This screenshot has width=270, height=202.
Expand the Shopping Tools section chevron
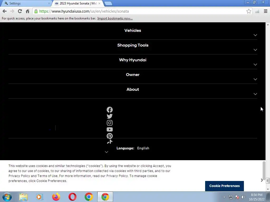tap(255, 50)
